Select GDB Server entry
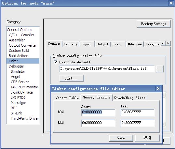Image resolution: width=175 pixels, height=149 pixels. (20, 82)
